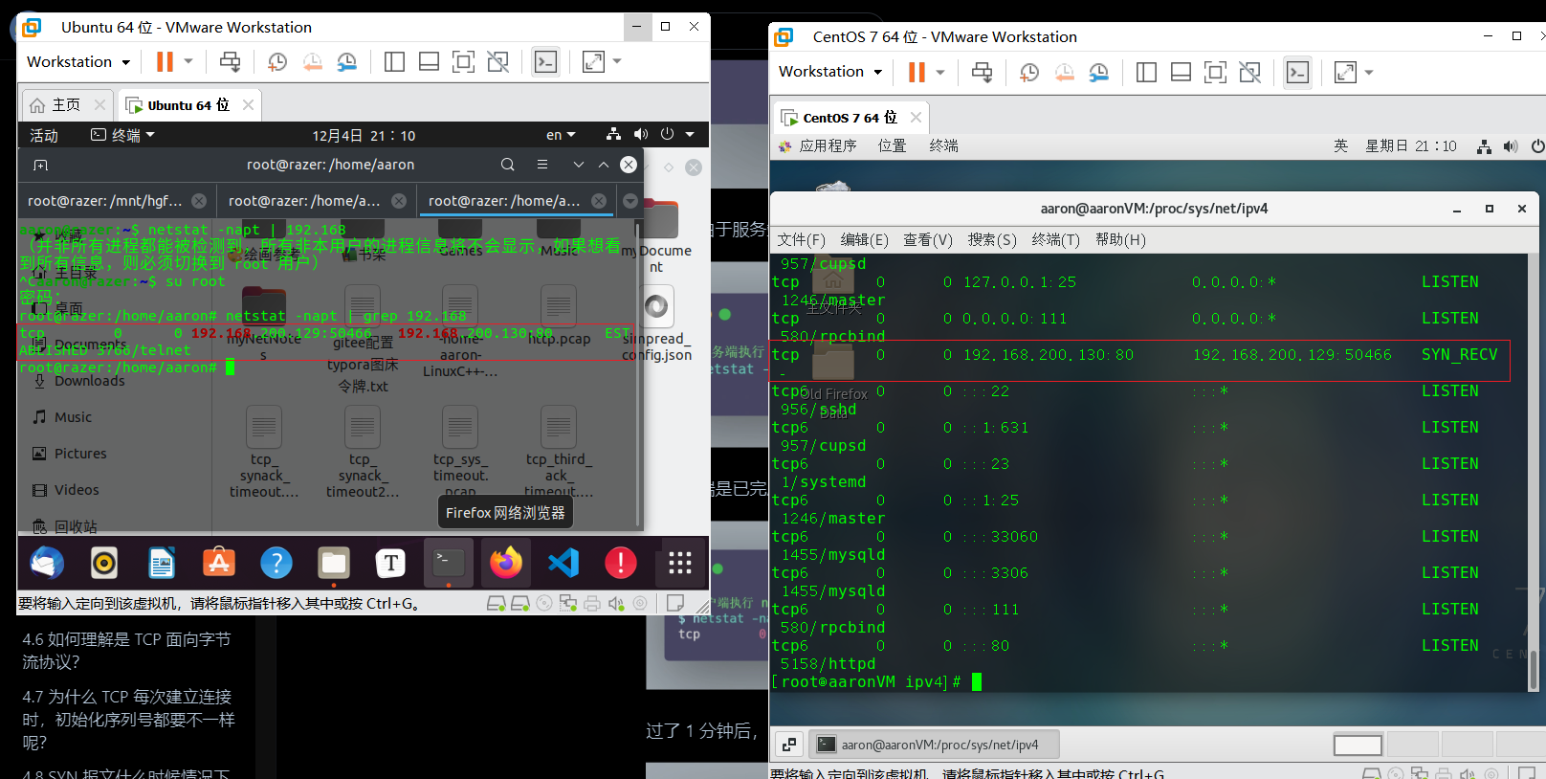This screenshot has width=1546, height=779.
Task: Open the en input source menu
Action: pos(561,136)
